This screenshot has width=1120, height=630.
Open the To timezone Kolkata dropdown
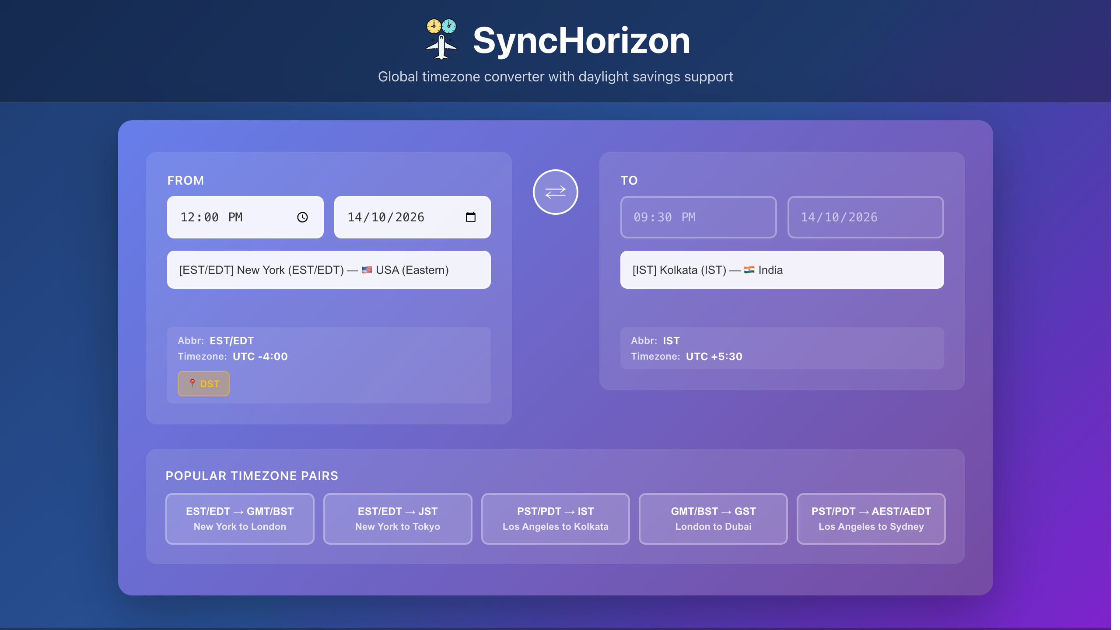coord(782,270)
